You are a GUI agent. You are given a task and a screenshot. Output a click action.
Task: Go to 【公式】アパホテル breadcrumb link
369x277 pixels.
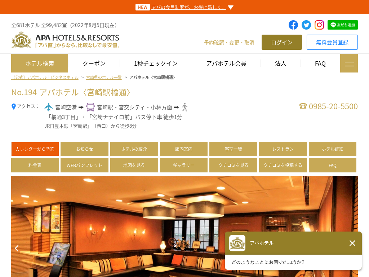(45, 78)
